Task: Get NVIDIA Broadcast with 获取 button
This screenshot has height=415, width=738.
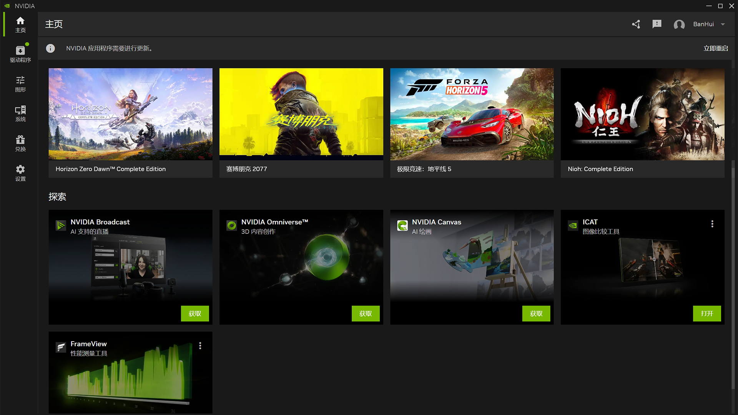Action: (x=195, y=314)
